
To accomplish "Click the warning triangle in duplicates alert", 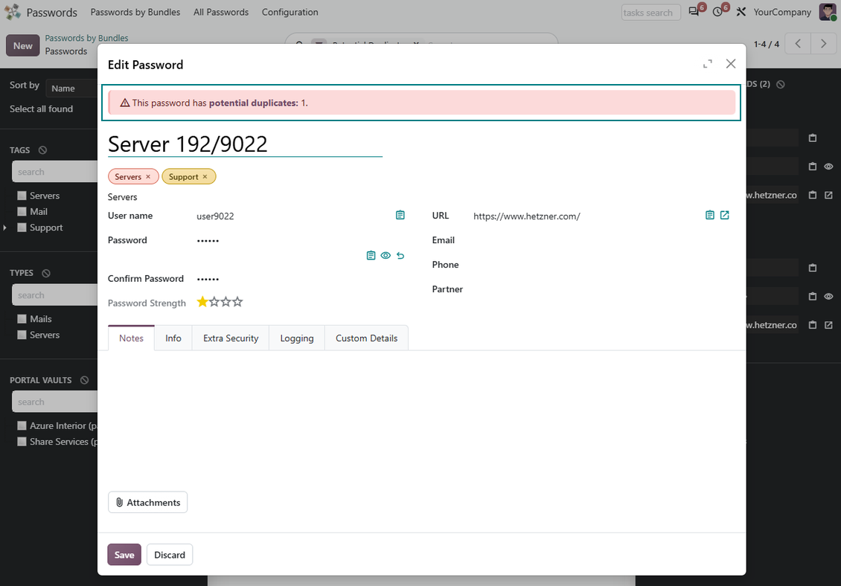I will [125, 103].
